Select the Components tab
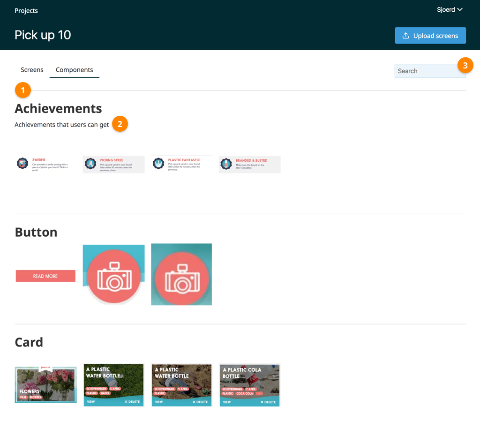The image size is (480, 436). coord(74,70)
